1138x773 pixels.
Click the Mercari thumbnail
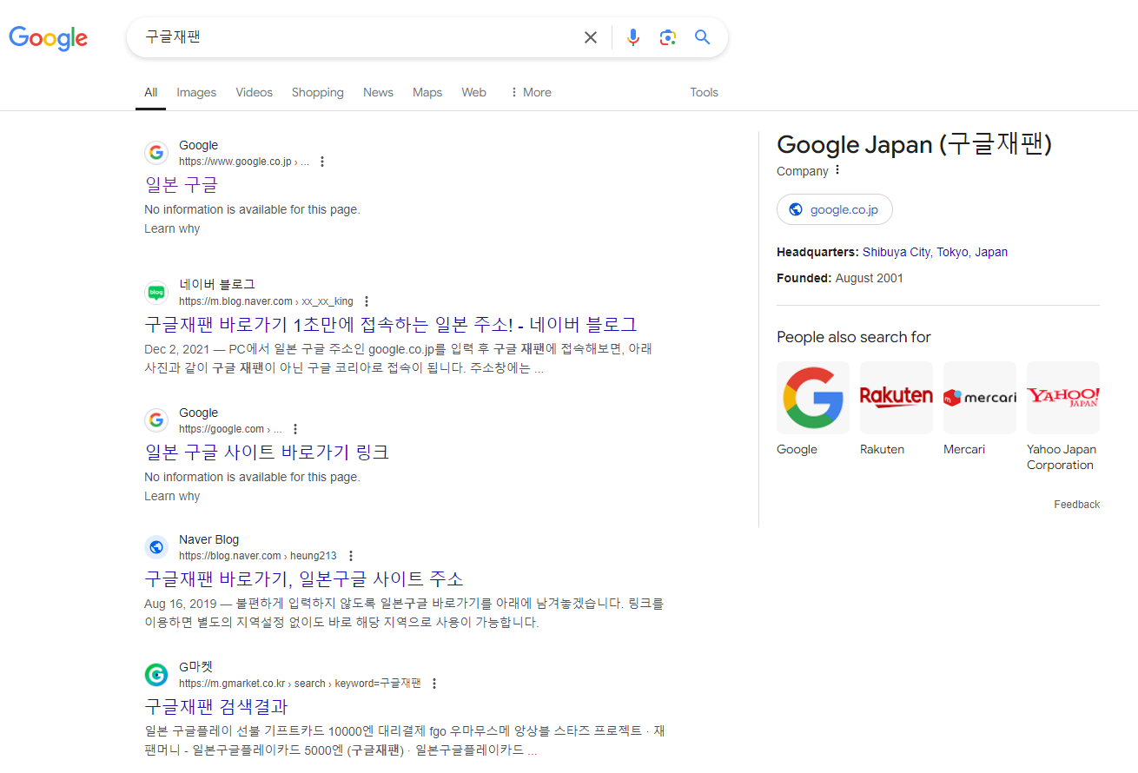pos(979,397)
